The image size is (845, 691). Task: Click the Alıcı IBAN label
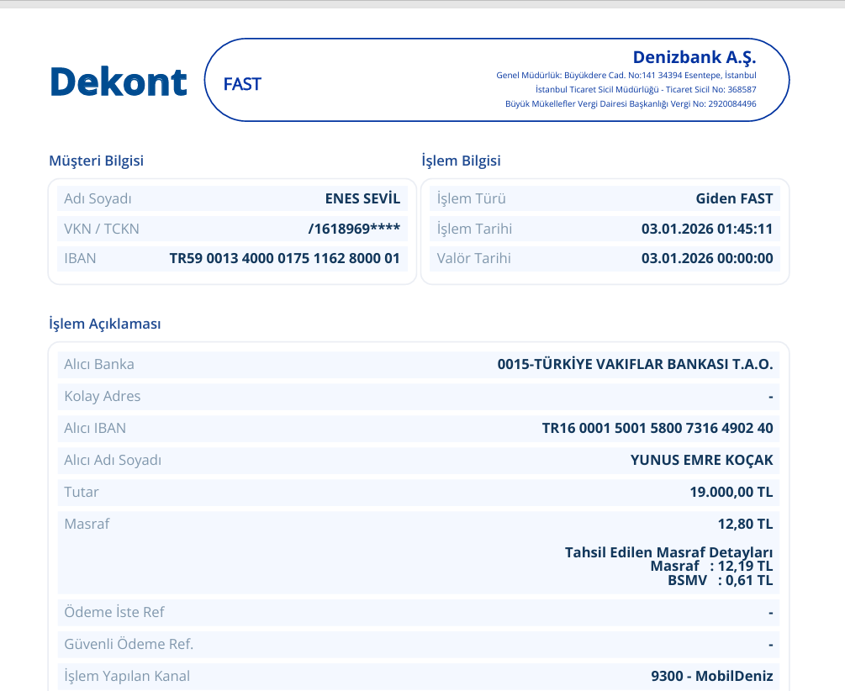[95, 428]
